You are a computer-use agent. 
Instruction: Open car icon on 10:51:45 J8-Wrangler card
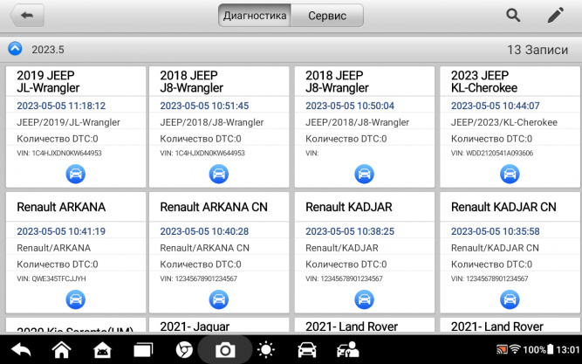click(219, 174)
